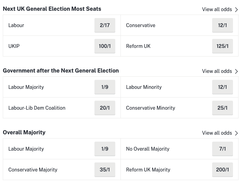242x185 pixels.
Task: Click Labour Minority 12/1 odds
Action: pyautogui.click(x=222, y=87)
